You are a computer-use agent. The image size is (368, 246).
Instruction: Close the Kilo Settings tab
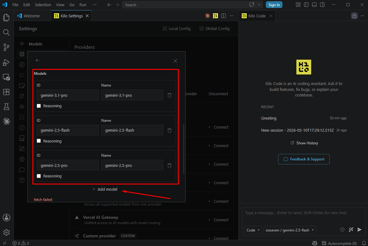87,16
